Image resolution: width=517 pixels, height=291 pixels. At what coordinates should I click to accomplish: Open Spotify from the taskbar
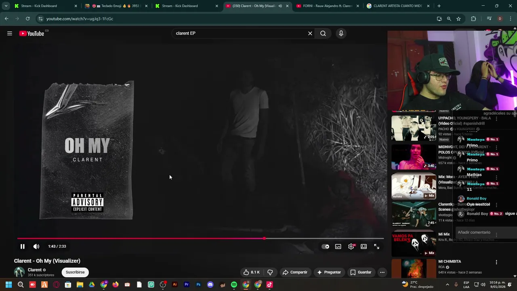coord(234,285)
